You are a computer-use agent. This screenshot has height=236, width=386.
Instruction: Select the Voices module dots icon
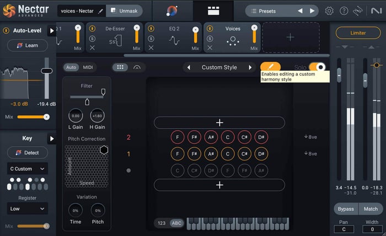tap(233, 41)
